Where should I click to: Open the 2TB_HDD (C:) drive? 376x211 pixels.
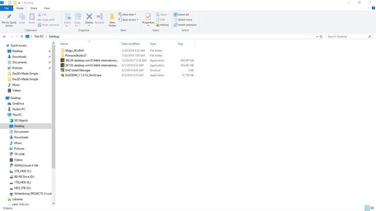pyautogui.click(x=22, y=171)
